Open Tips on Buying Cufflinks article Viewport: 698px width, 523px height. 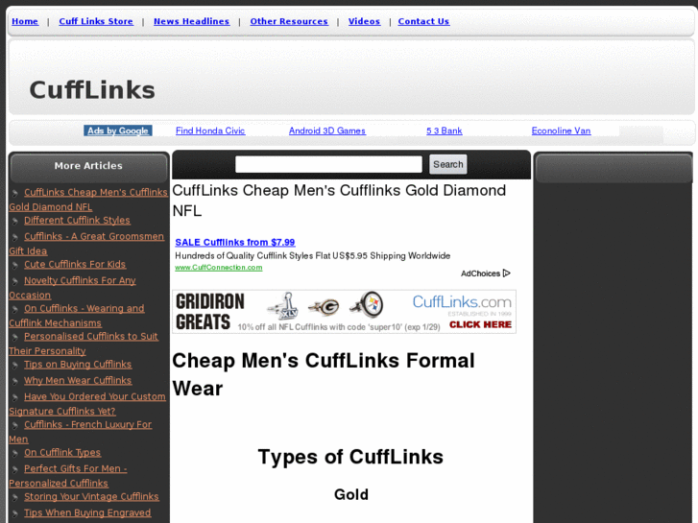(x=78, y=364)
